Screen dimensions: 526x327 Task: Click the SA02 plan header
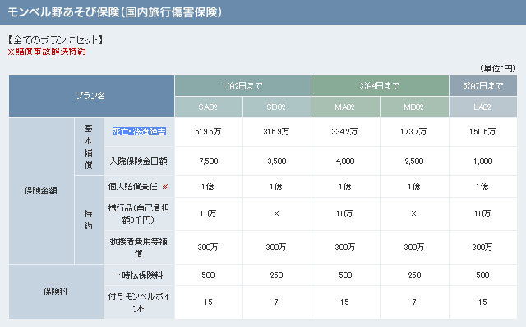tap(208, 107)
